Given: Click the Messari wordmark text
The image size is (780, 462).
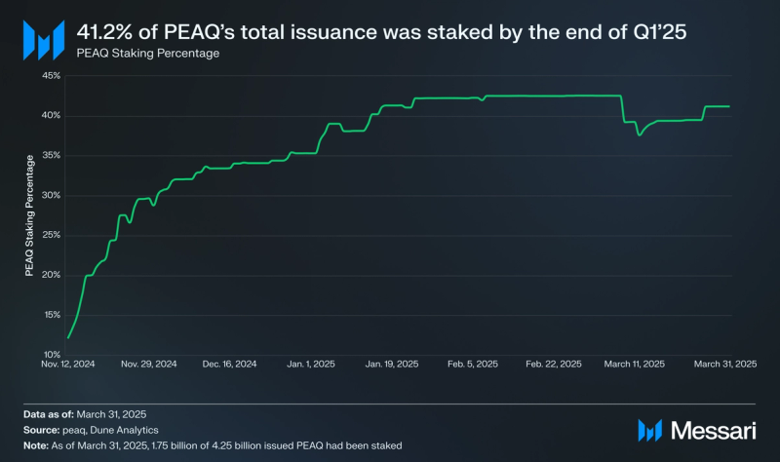Looking at the screenshot, I should pyautogui.click(x=714, y=431).
